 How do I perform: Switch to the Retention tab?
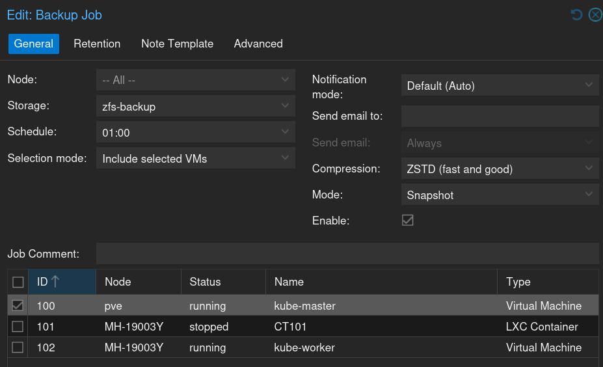pyautogui.click(x=97, y=44)
